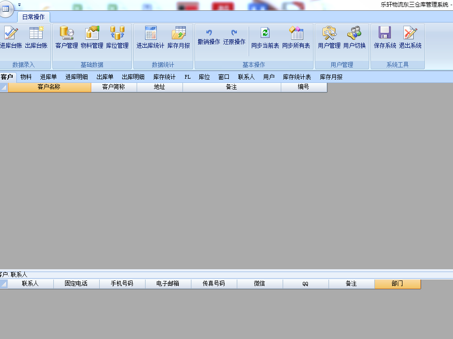Screen dimensions: 453x339
Task: Open 用户管理 user management
Action: tap(329, 37)
